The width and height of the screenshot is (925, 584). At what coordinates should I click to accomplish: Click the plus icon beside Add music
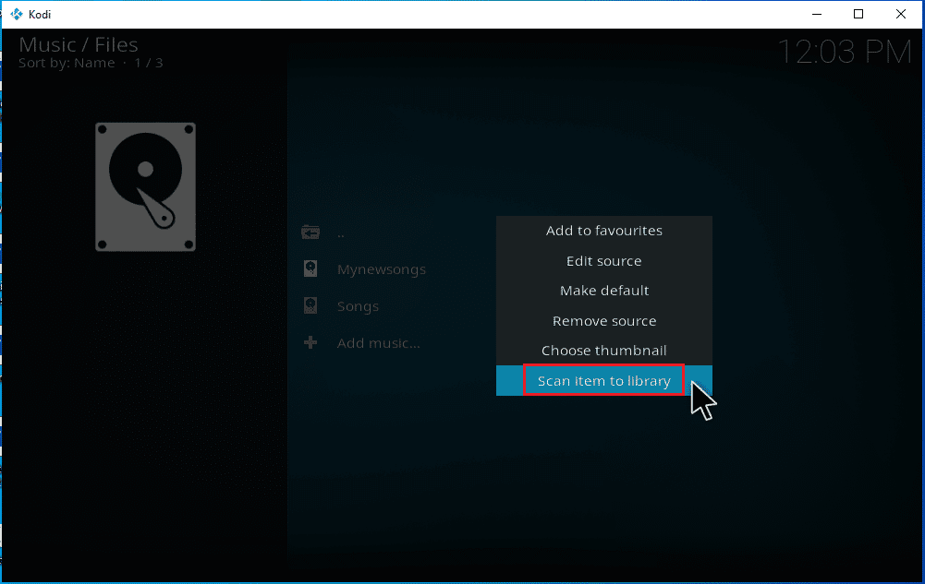(311, 342)
